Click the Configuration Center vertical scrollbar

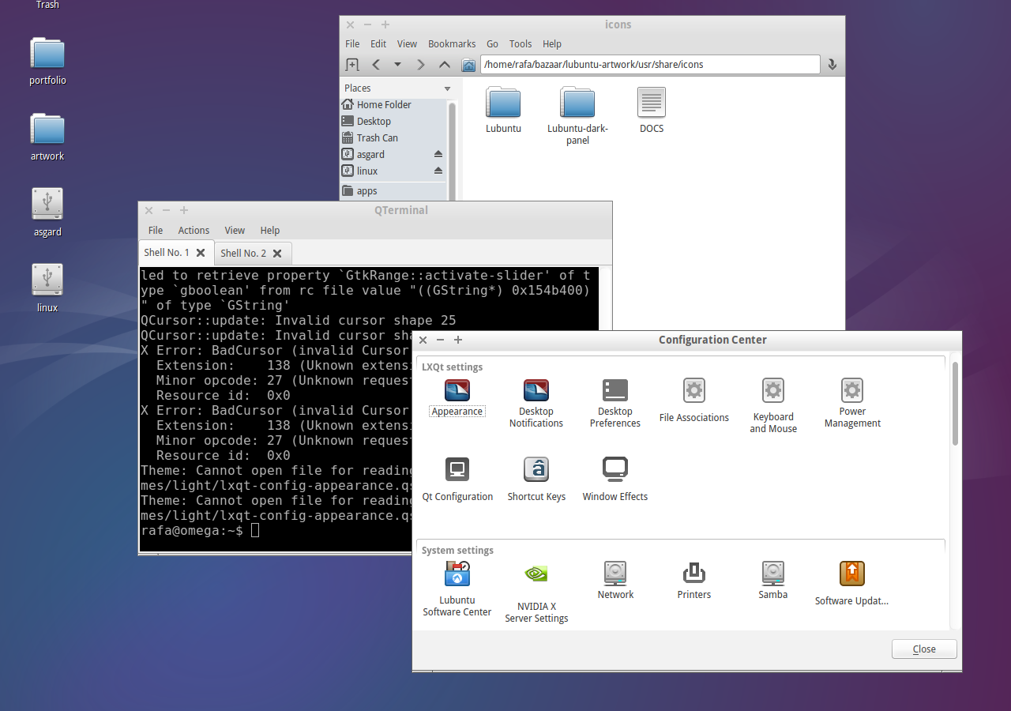(955, 403)
